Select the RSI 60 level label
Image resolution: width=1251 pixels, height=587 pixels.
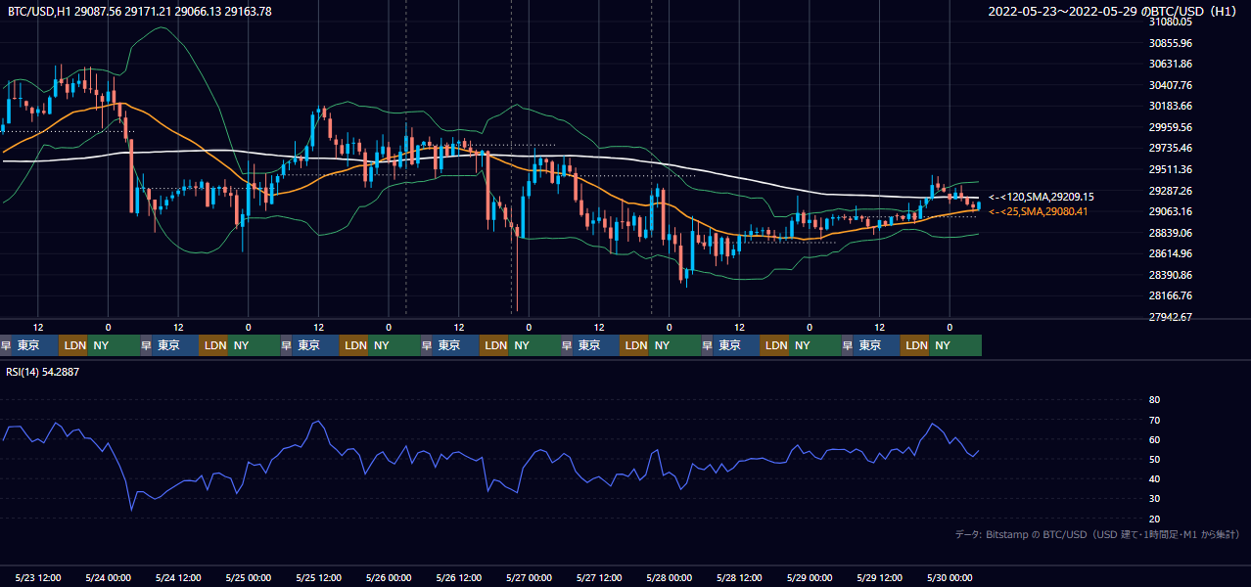coord(1154,439)
